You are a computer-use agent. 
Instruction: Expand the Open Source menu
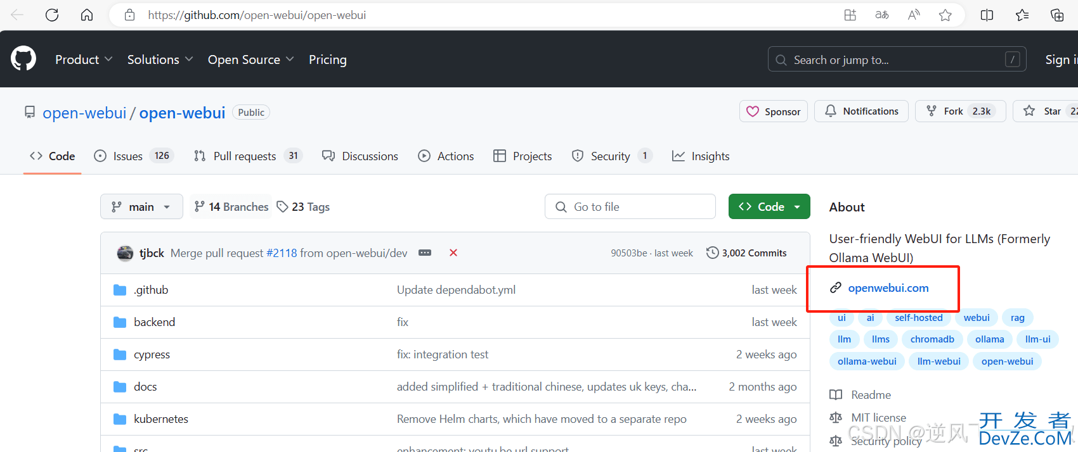tap(250, 60)
